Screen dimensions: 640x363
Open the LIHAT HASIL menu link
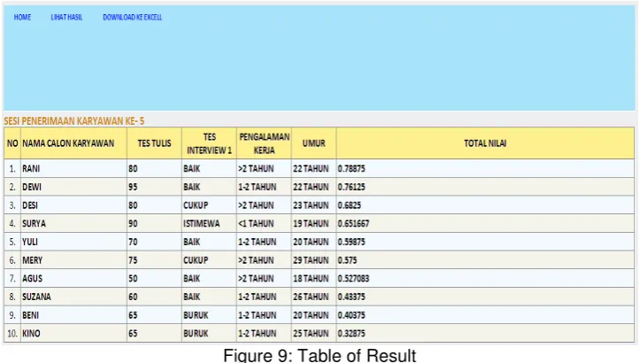click(x=66, y=17)
